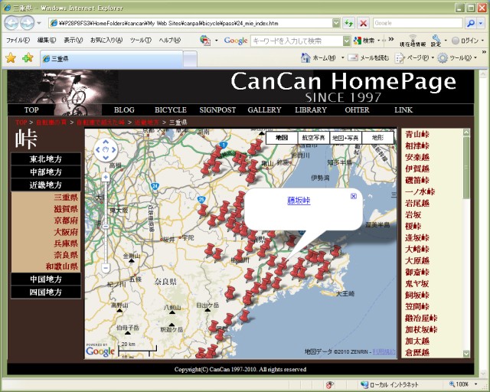Open a new blank tab

point(190,59)
